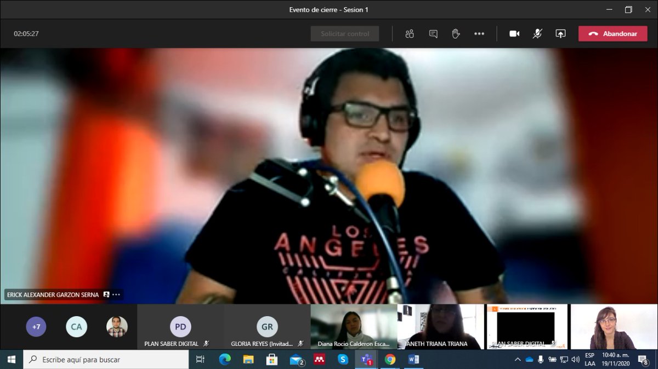
Task: Open the red app icon beside Mail on the taskbar
Action: 320,360
